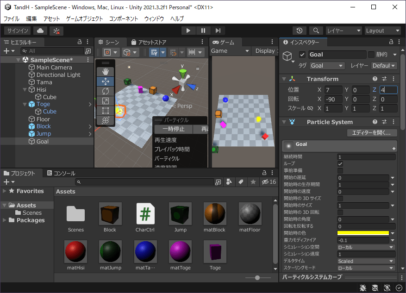Toggle the Goal object active checkbox

click(302, 55)
